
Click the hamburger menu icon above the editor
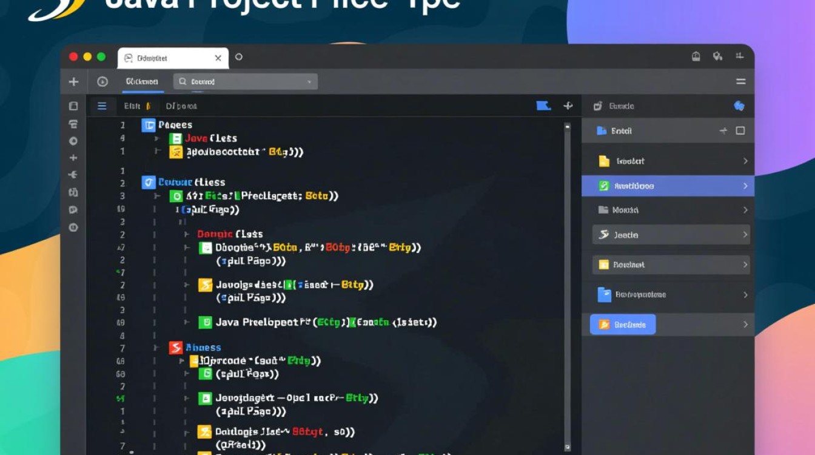[102, 106]
